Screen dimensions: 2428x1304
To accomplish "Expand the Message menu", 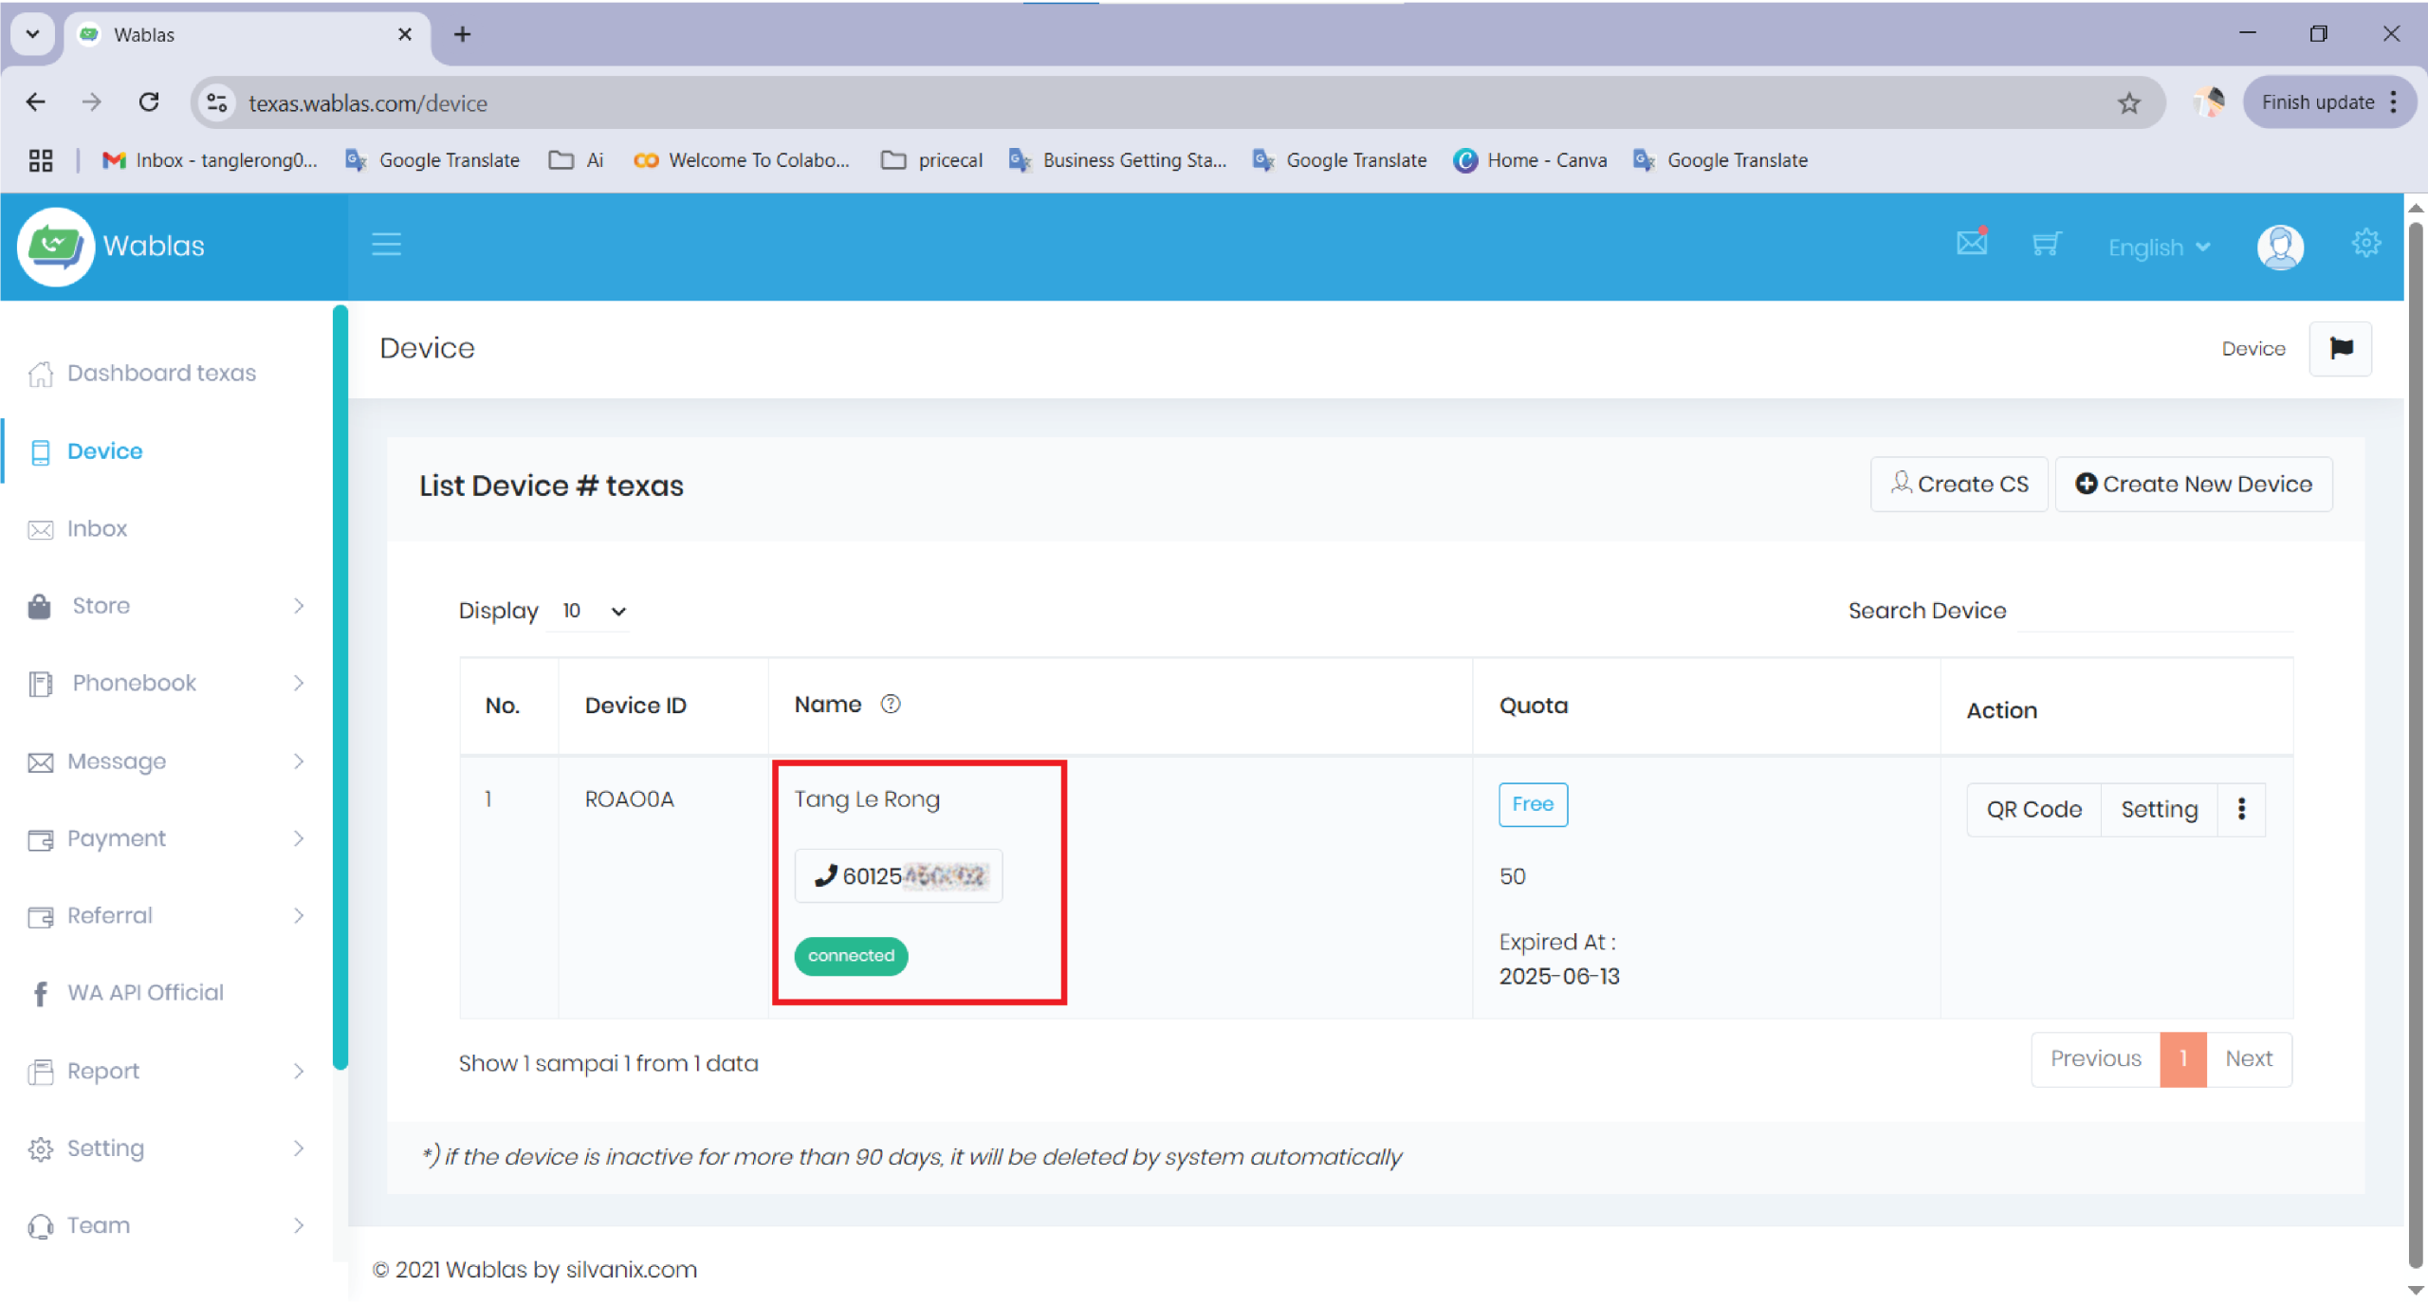I will 167,761.
